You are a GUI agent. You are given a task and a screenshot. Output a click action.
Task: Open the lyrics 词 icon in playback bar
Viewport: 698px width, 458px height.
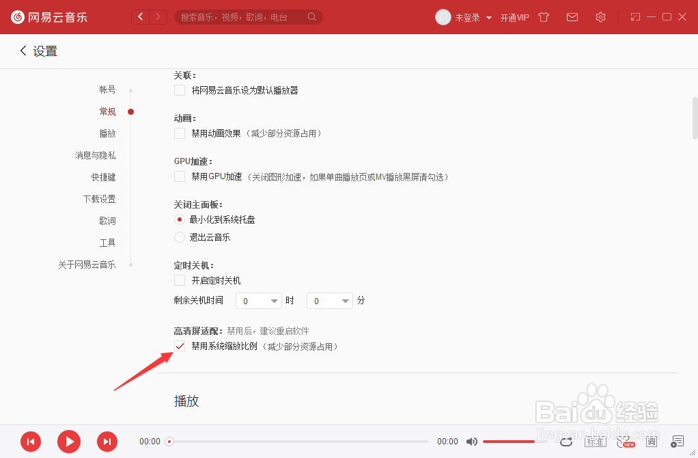pos(652,442)
